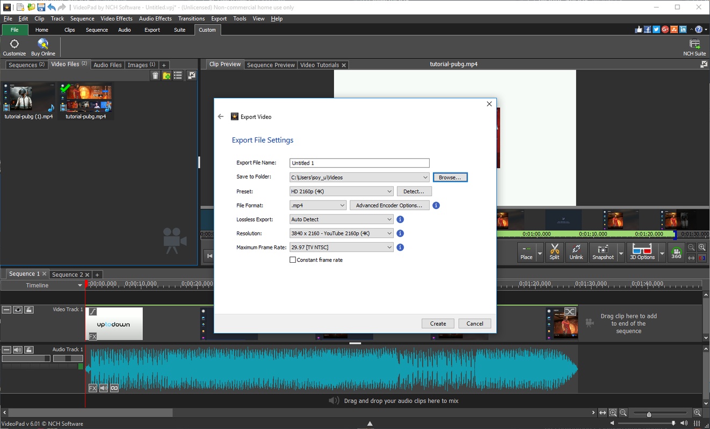Viewport: 710px width, 429px height.
Task: Hide Video Track 1 using eye toggle
Action: coord(18,309)
